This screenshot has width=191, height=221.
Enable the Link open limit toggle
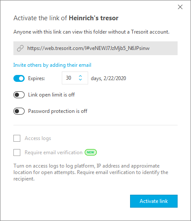(x=19, y=95)
